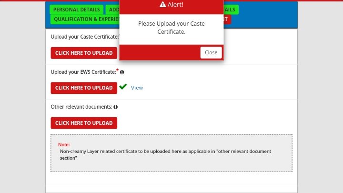
Task: Click upload button for EWS Certificate
Action: (84, 88)
